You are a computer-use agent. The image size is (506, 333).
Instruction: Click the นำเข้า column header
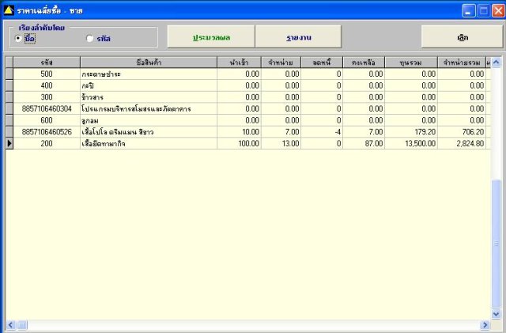[x=239, y=62]
